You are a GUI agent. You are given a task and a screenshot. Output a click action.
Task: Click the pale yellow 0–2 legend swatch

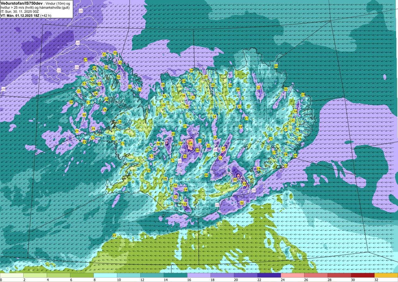point(12,275)
